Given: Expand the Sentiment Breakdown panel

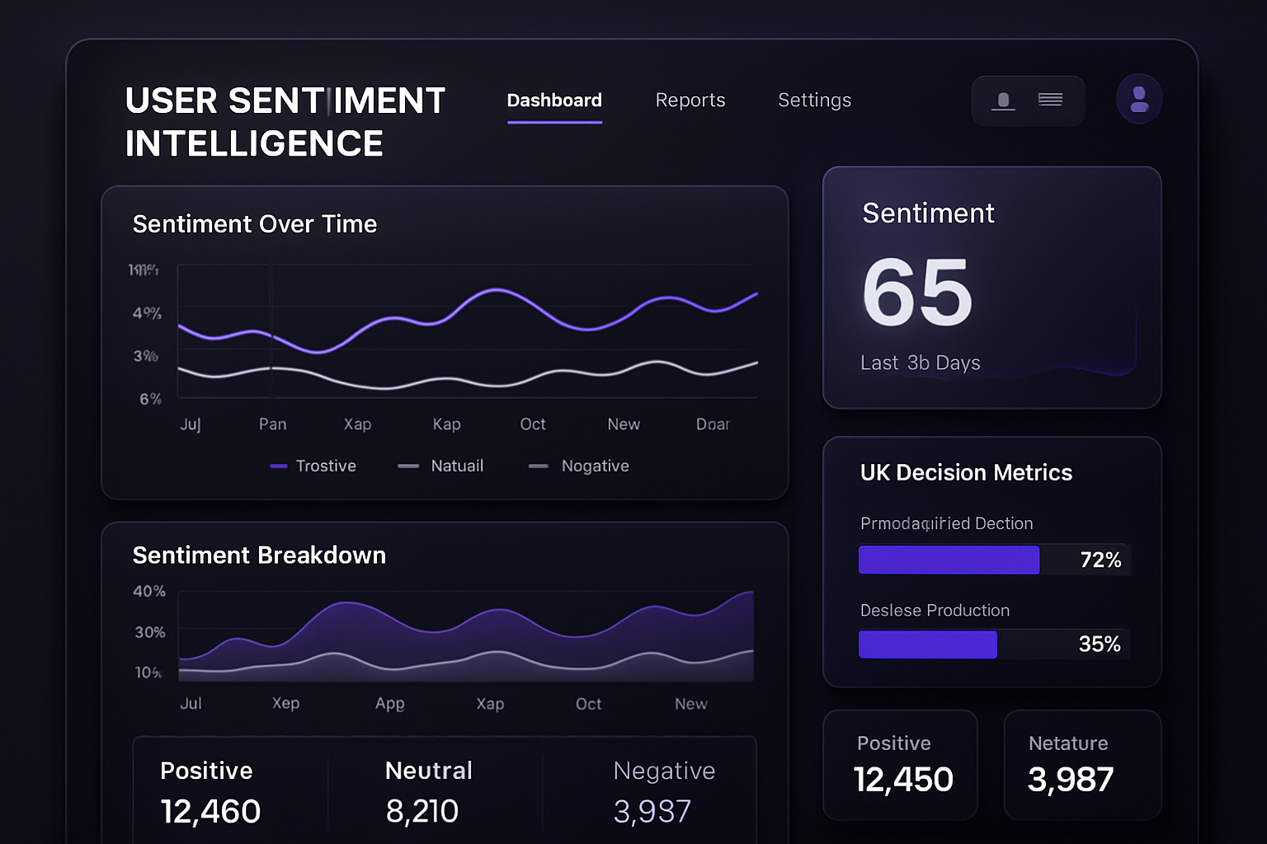Looking at the screenshot, I should pyautogui.click(x=259, y=556).
